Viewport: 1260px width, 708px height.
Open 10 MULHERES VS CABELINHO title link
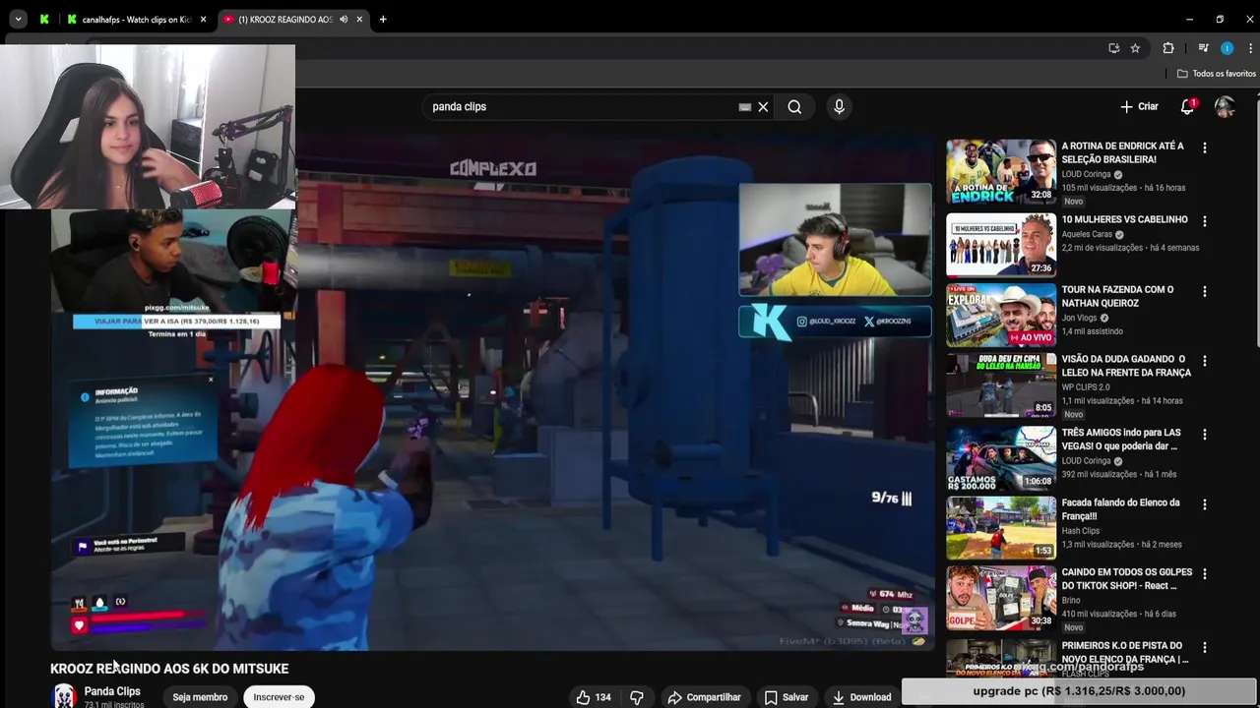pyautogui.click(x=1124, y=219)
